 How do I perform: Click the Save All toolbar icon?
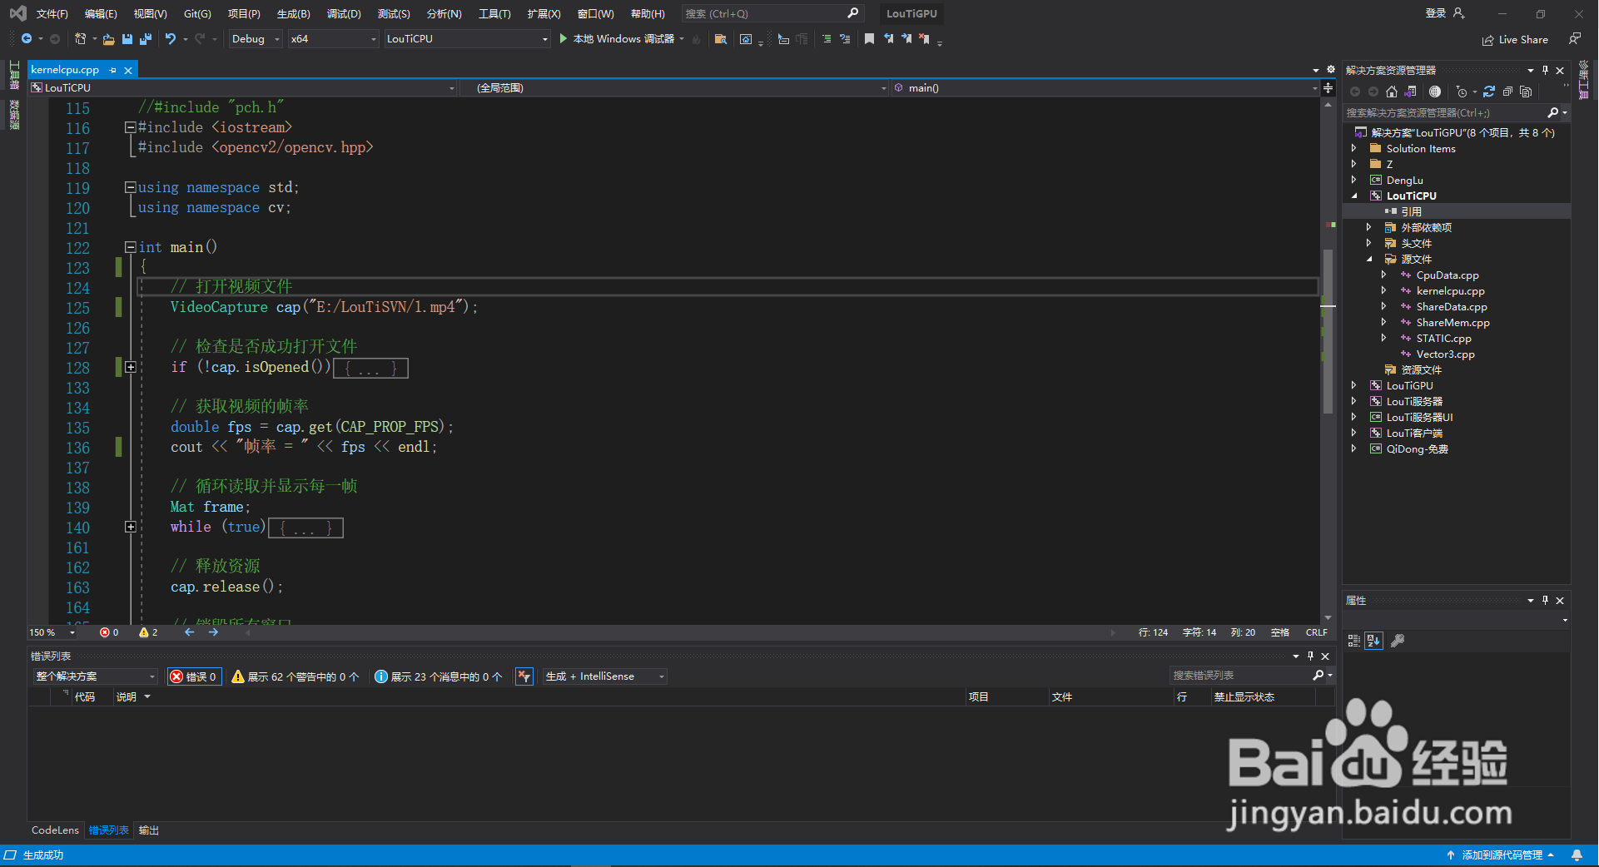point(146,38)
